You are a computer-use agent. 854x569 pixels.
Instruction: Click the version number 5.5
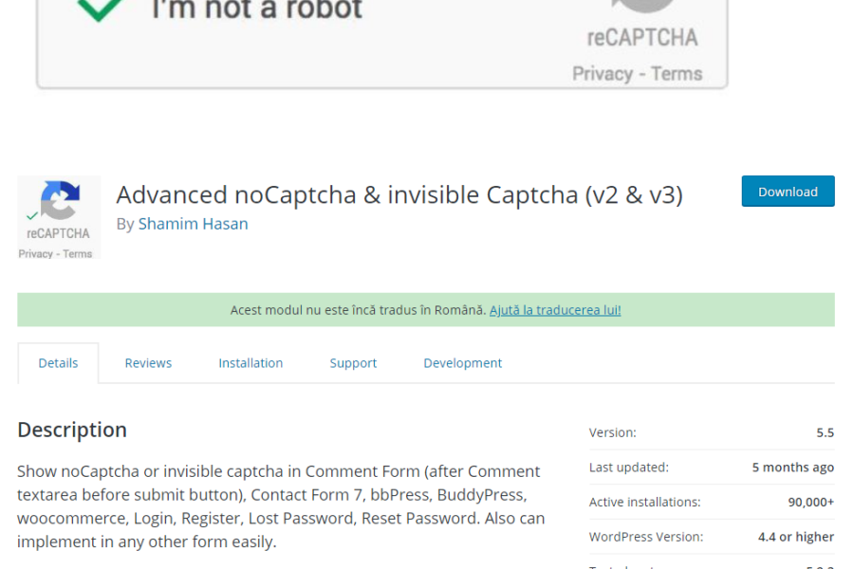click(825, 432)
